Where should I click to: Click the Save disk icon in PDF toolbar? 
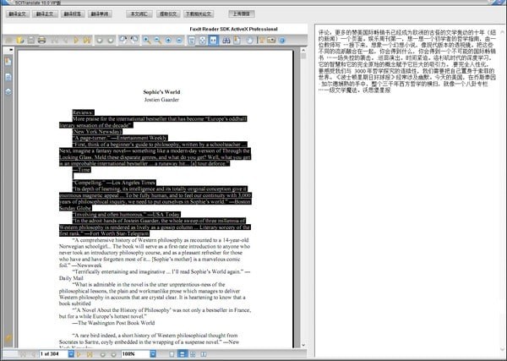(30, 40)
